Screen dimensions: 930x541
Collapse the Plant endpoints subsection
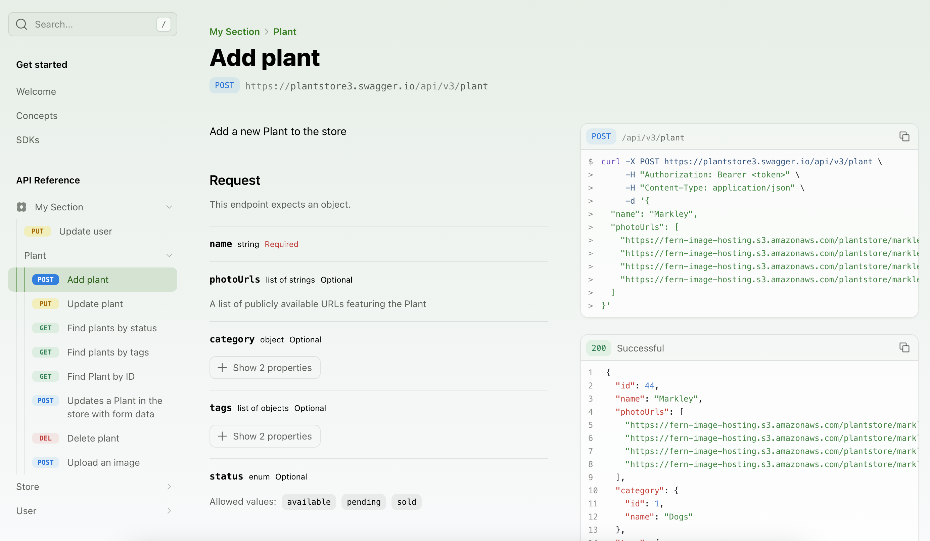tap(169, 255)
